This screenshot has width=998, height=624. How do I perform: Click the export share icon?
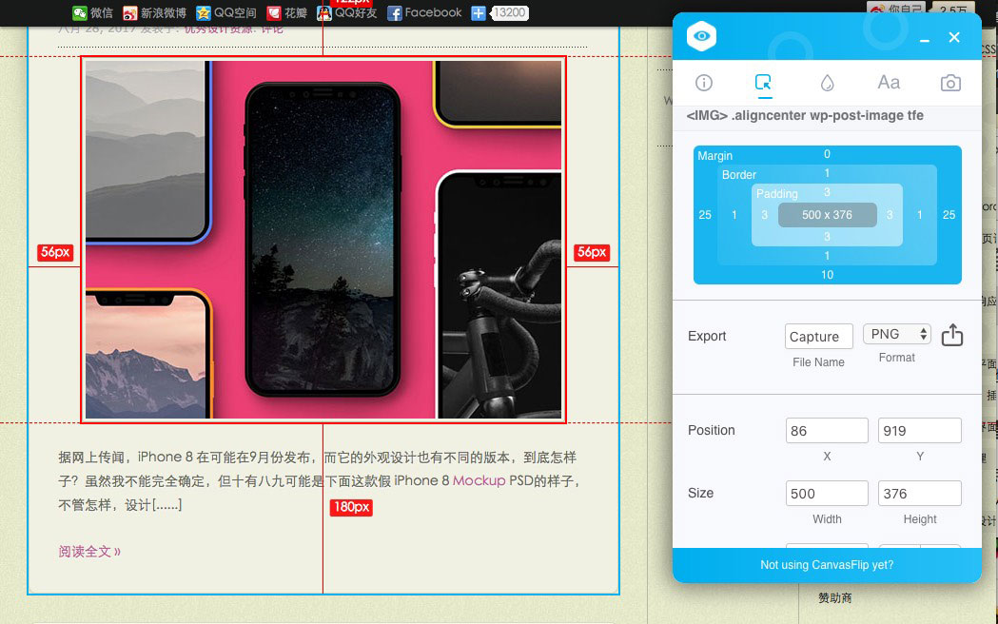click(x=952, y=335)
